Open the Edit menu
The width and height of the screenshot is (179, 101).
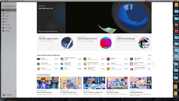(11, 1)
